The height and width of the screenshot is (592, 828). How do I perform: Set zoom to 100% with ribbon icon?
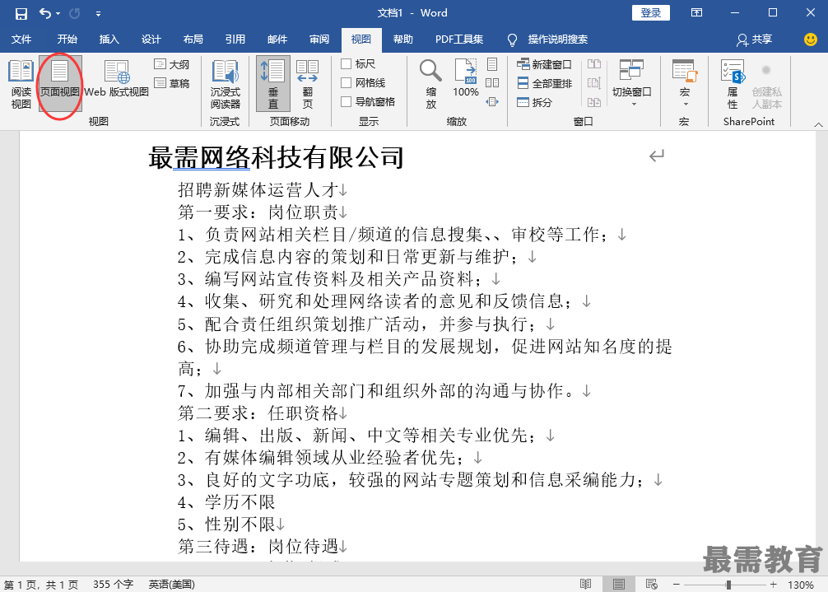click(466, 78)
